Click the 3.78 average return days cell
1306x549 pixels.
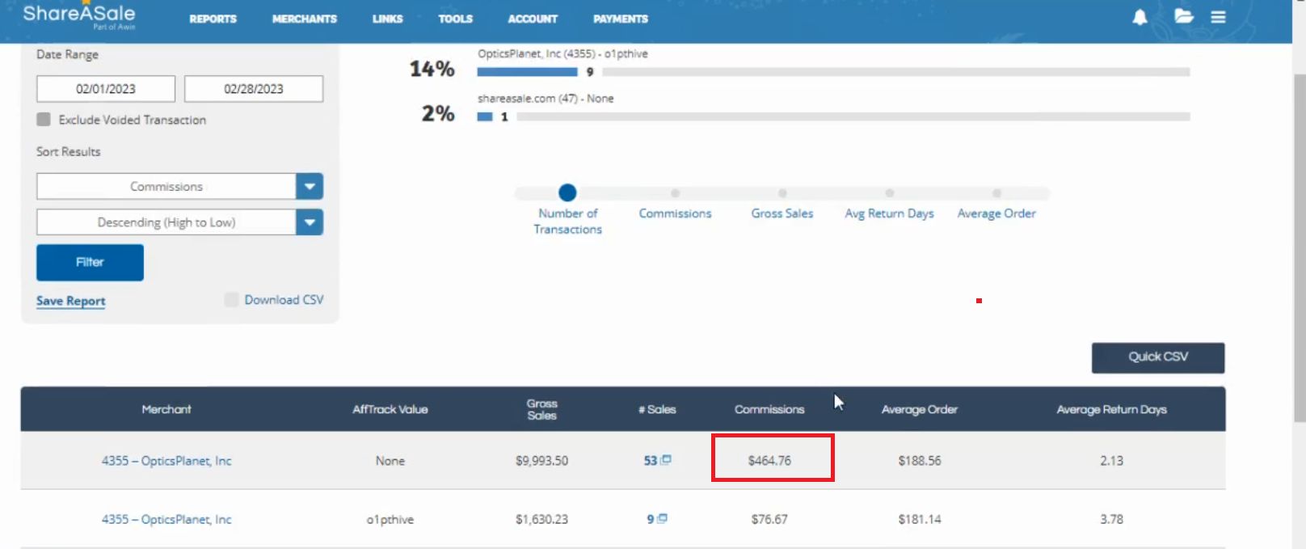1111,519
